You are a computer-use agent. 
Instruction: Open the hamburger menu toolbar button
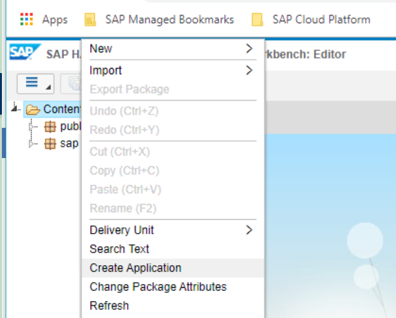[35, 82]
